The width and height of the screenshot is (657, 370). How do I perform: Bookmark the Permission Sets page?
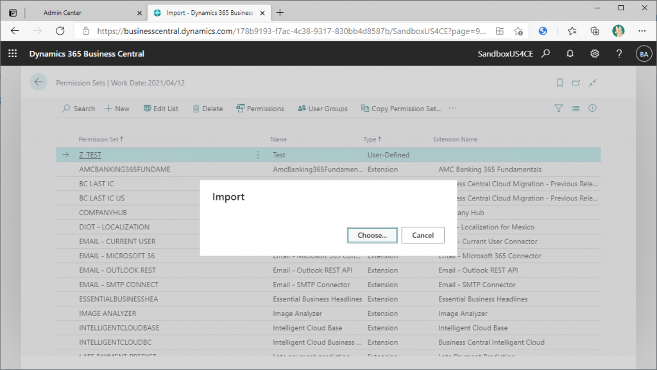pos(559,83)
